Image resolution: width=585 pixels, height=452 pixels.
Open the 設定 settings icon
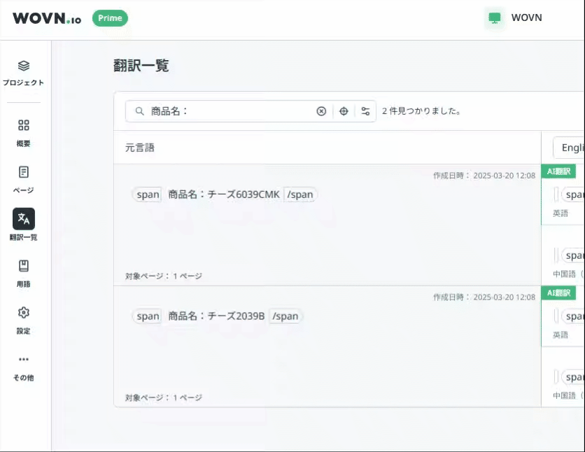[x=24, y=313]
